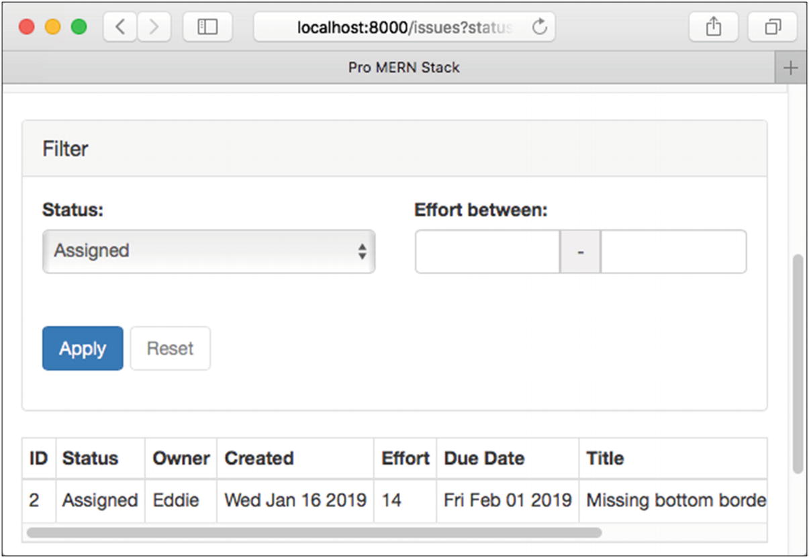Toggle the Safari sidebar button
The width and height of the screenshot is (809, 558).
pyautogui.click(x=207, y=27)
